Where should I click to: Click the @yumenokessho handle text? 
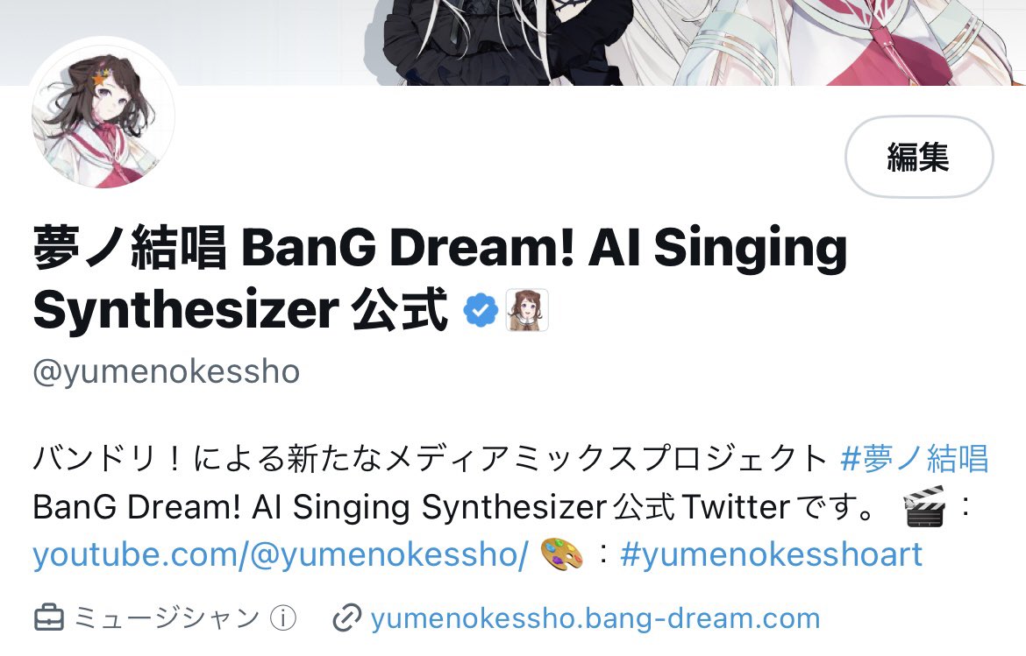tap(167, 371)
